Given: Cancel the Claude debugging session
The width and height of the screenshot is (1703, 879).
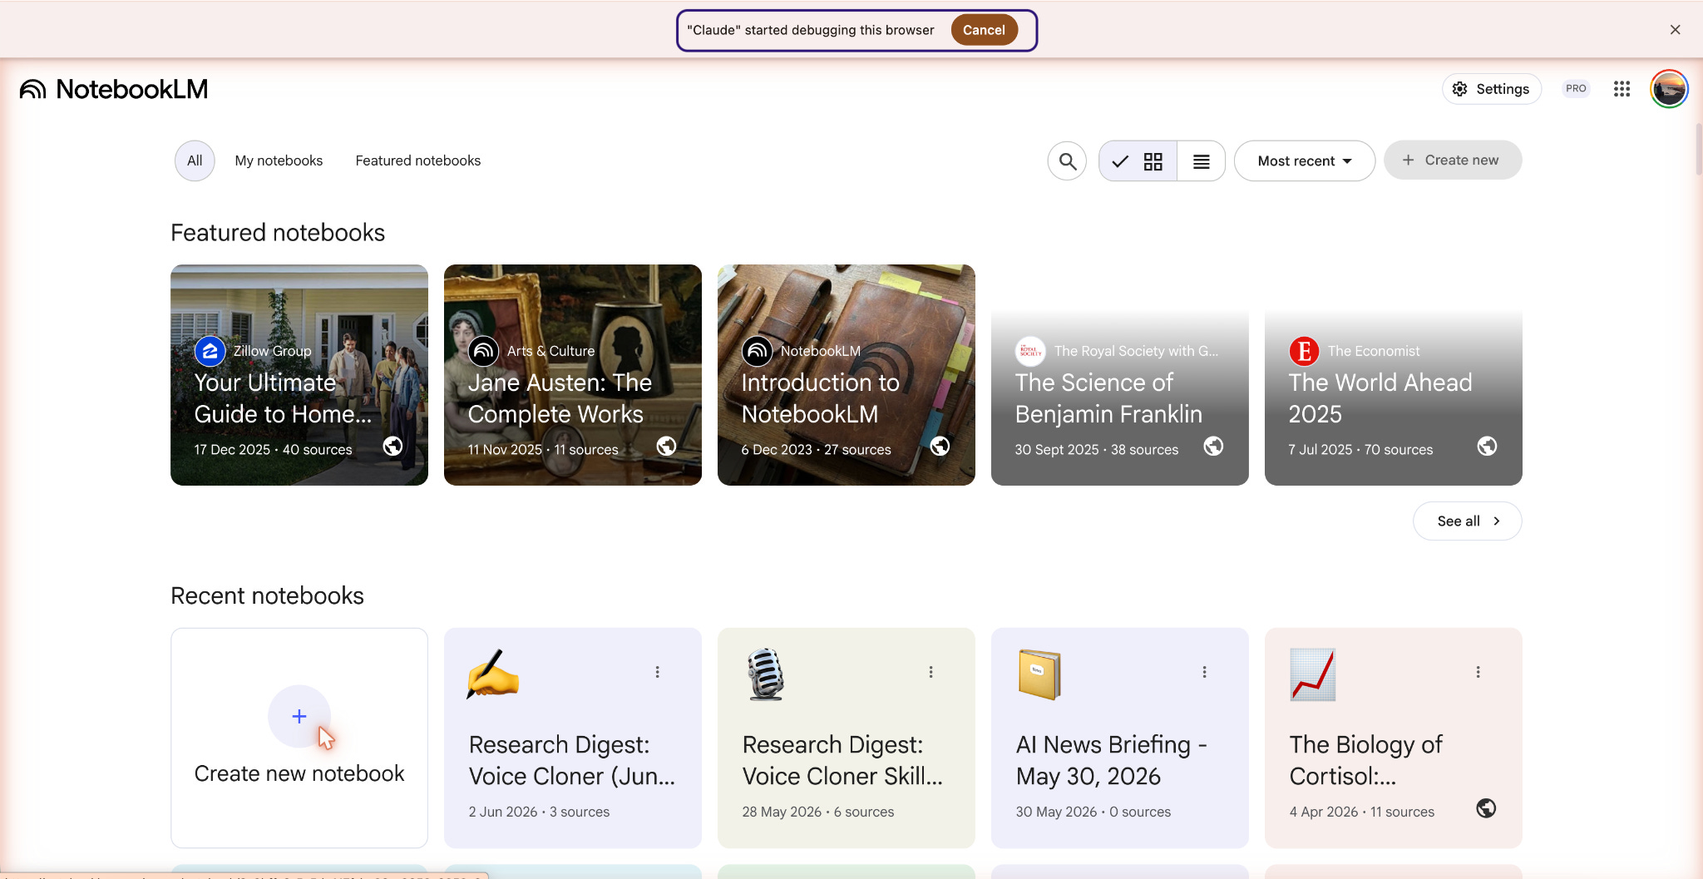Looking at the screenshot, I should 984,30.
